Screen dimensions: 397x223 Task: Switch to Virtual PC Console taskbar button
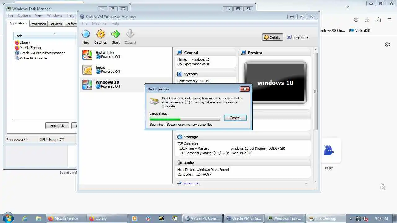click(x=202, y=218)
